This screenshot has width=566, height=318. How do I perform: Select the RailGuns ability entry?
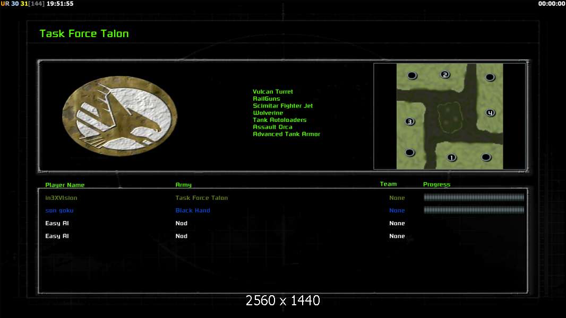tap(267, 99)
